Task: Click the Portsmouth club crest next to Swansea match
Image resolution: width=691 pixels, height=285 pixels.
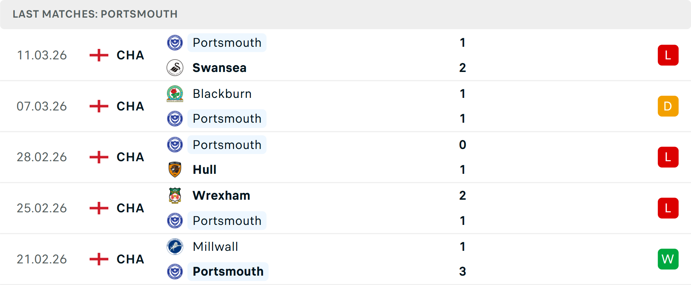Action: pyautogui.click(x=175, y=42)
